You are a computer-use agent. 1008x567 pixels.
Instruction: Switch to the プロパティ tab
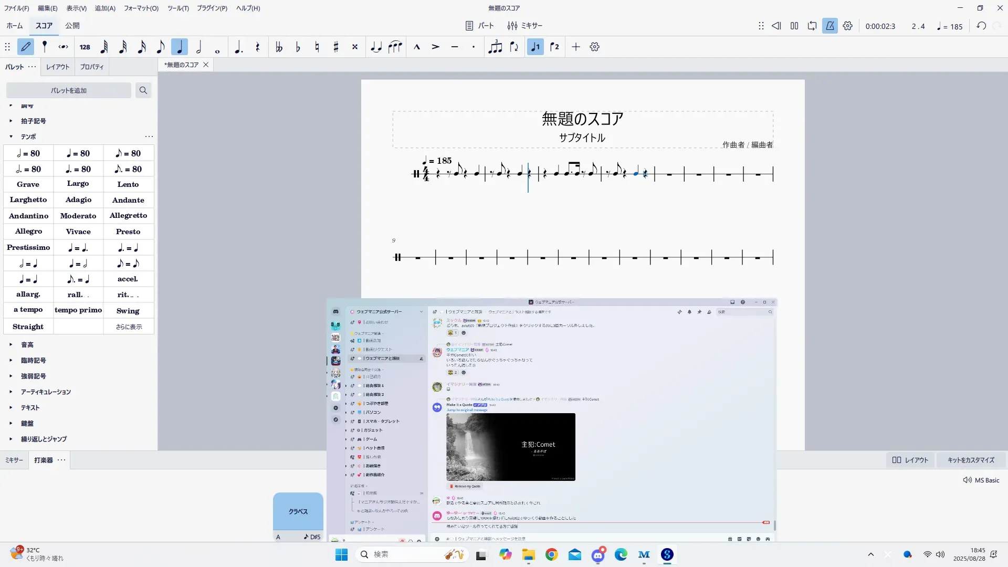pos(92,67)
